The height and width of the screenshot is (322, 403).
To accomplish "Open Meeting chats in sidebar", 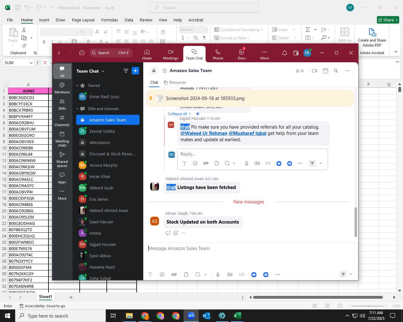I will pos(62,139).
